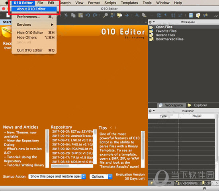Open the Calculator toolbar icon
Viewport: 219px width, 191px height.
191,15
